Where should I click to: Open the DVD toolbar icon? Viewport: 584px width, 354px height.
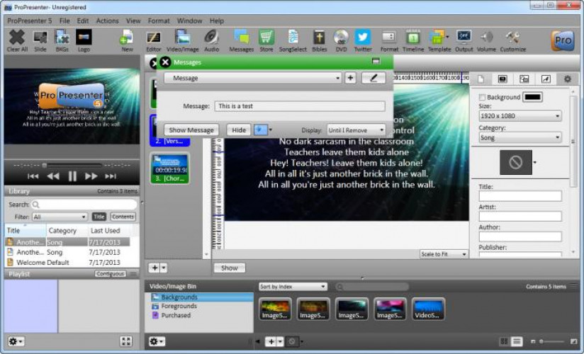[341, 40]
